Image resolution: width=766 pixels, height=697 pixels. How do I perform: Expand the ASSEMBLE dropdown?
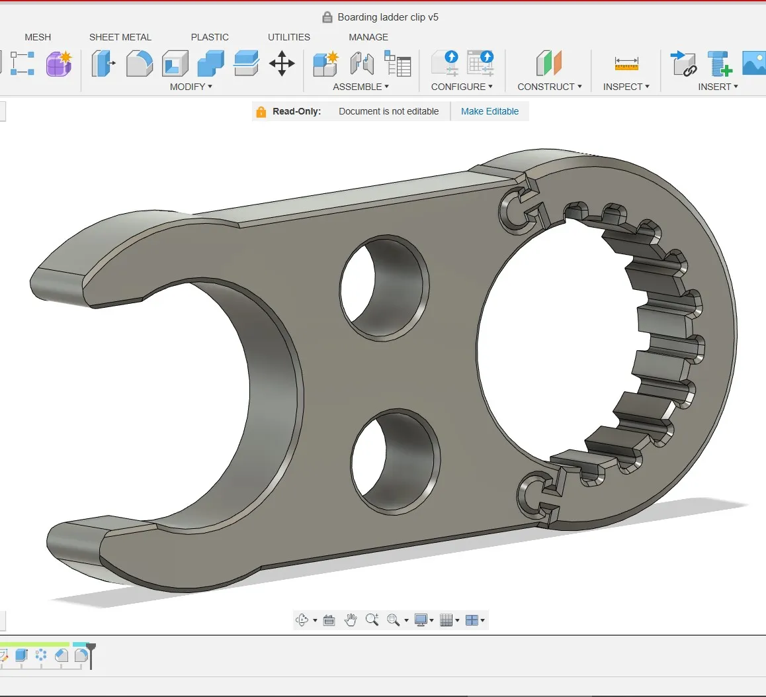(361, 87)
